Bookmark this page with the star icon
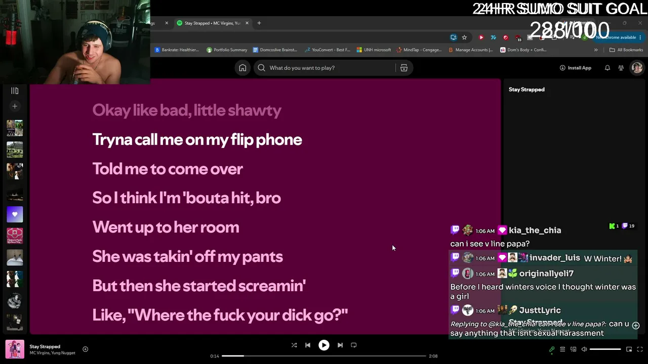This screenshot has height=364, width=648. click(x=464, y=37)
